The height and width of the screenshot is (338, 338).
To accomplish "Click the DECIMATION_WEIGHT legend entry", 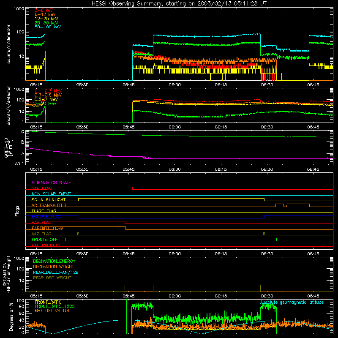I will pos(54,267).
